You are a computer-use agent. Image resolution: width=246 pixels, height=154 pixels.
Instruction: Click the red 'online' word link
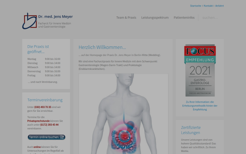[x=37, y=147]
